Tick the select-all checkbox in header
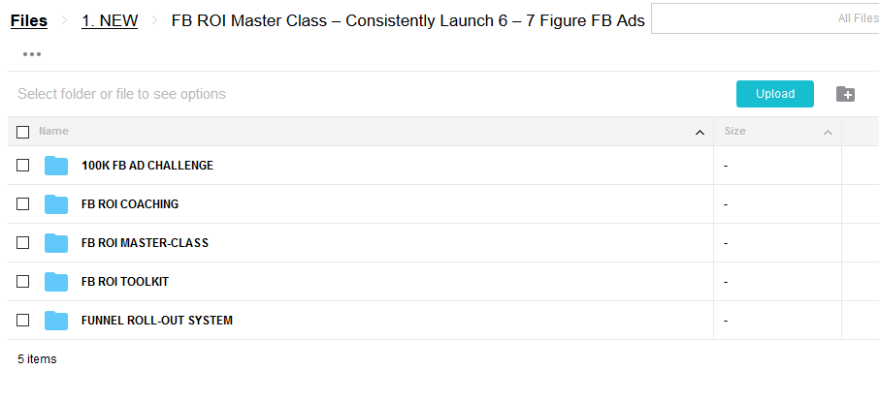Image resolution: width=879 pixels, height=401 pixels. (23, 132)
